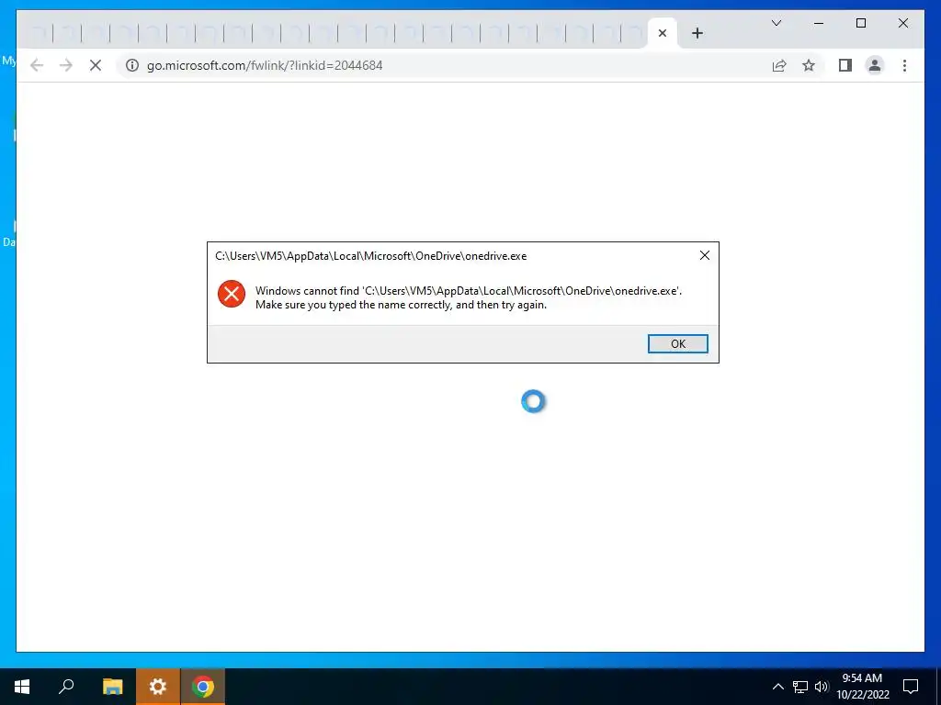Click the red error icon in dialog
941x705 pixels.
point(231,294)
